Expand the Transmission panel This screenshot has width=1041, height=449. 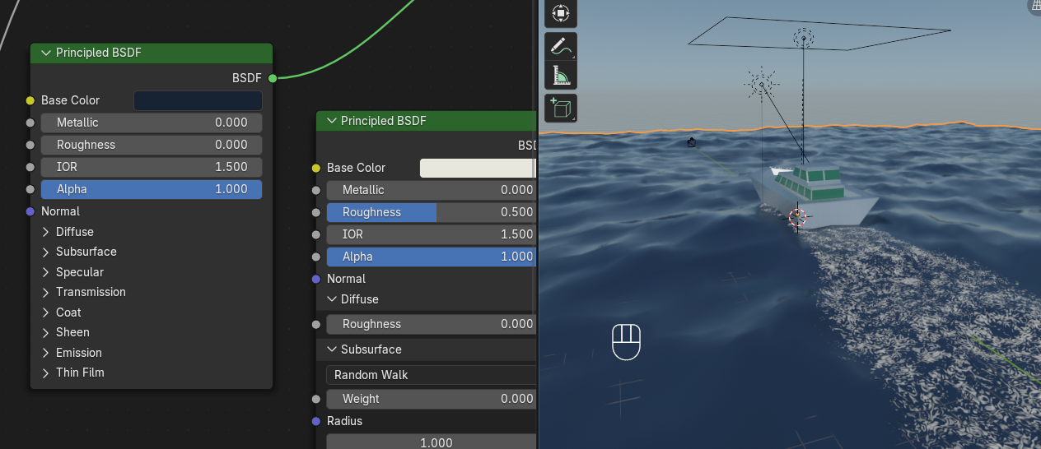pos(46,292)
